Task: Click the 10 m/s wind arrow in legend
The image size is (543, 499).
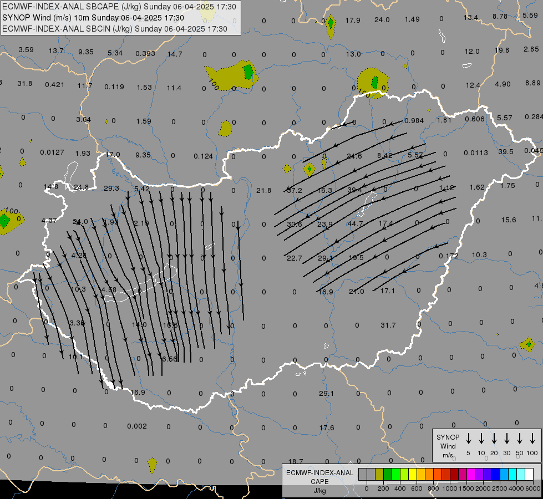Action: coord(481,439)
